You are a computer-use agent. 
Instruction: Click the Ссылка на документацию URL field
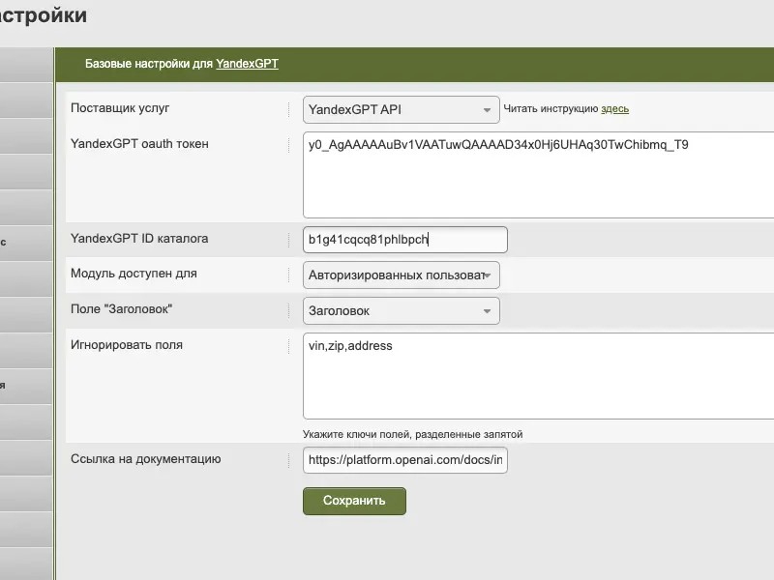pyautogui.click(x=404, y=461)
